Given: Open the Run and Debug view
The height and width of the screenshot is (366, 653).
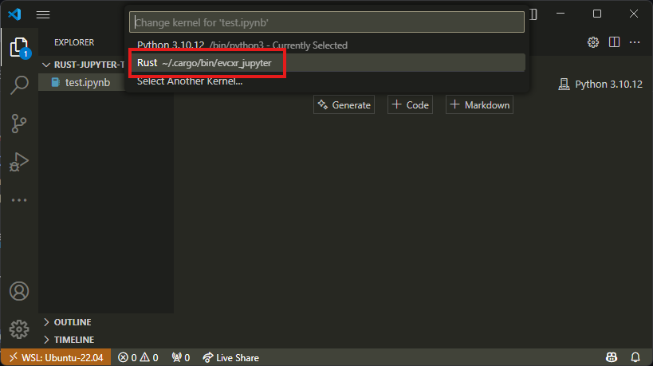Looking at the screenshot, I should 19,162.
